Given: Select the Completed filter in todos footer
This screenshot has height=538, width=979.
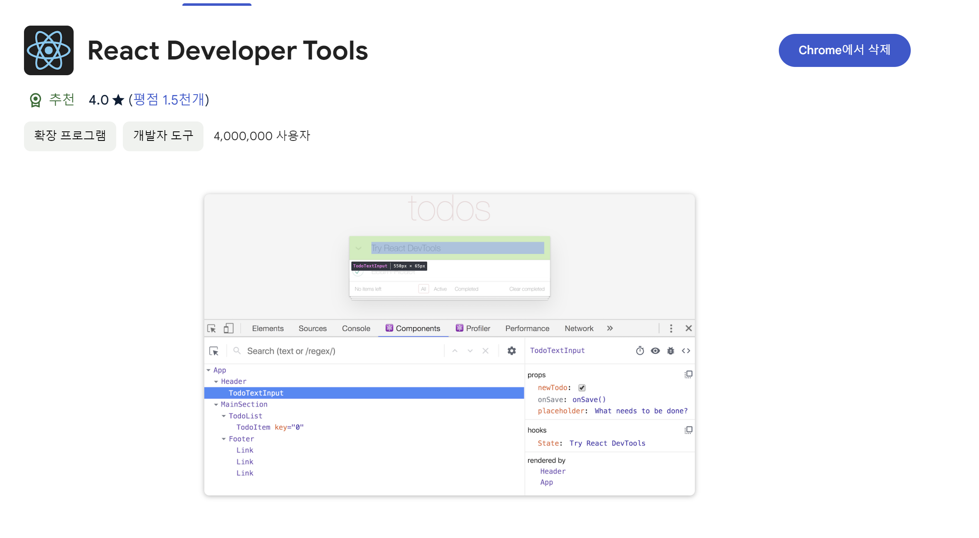Looking at the screenshot, I should tap(466, 289).
